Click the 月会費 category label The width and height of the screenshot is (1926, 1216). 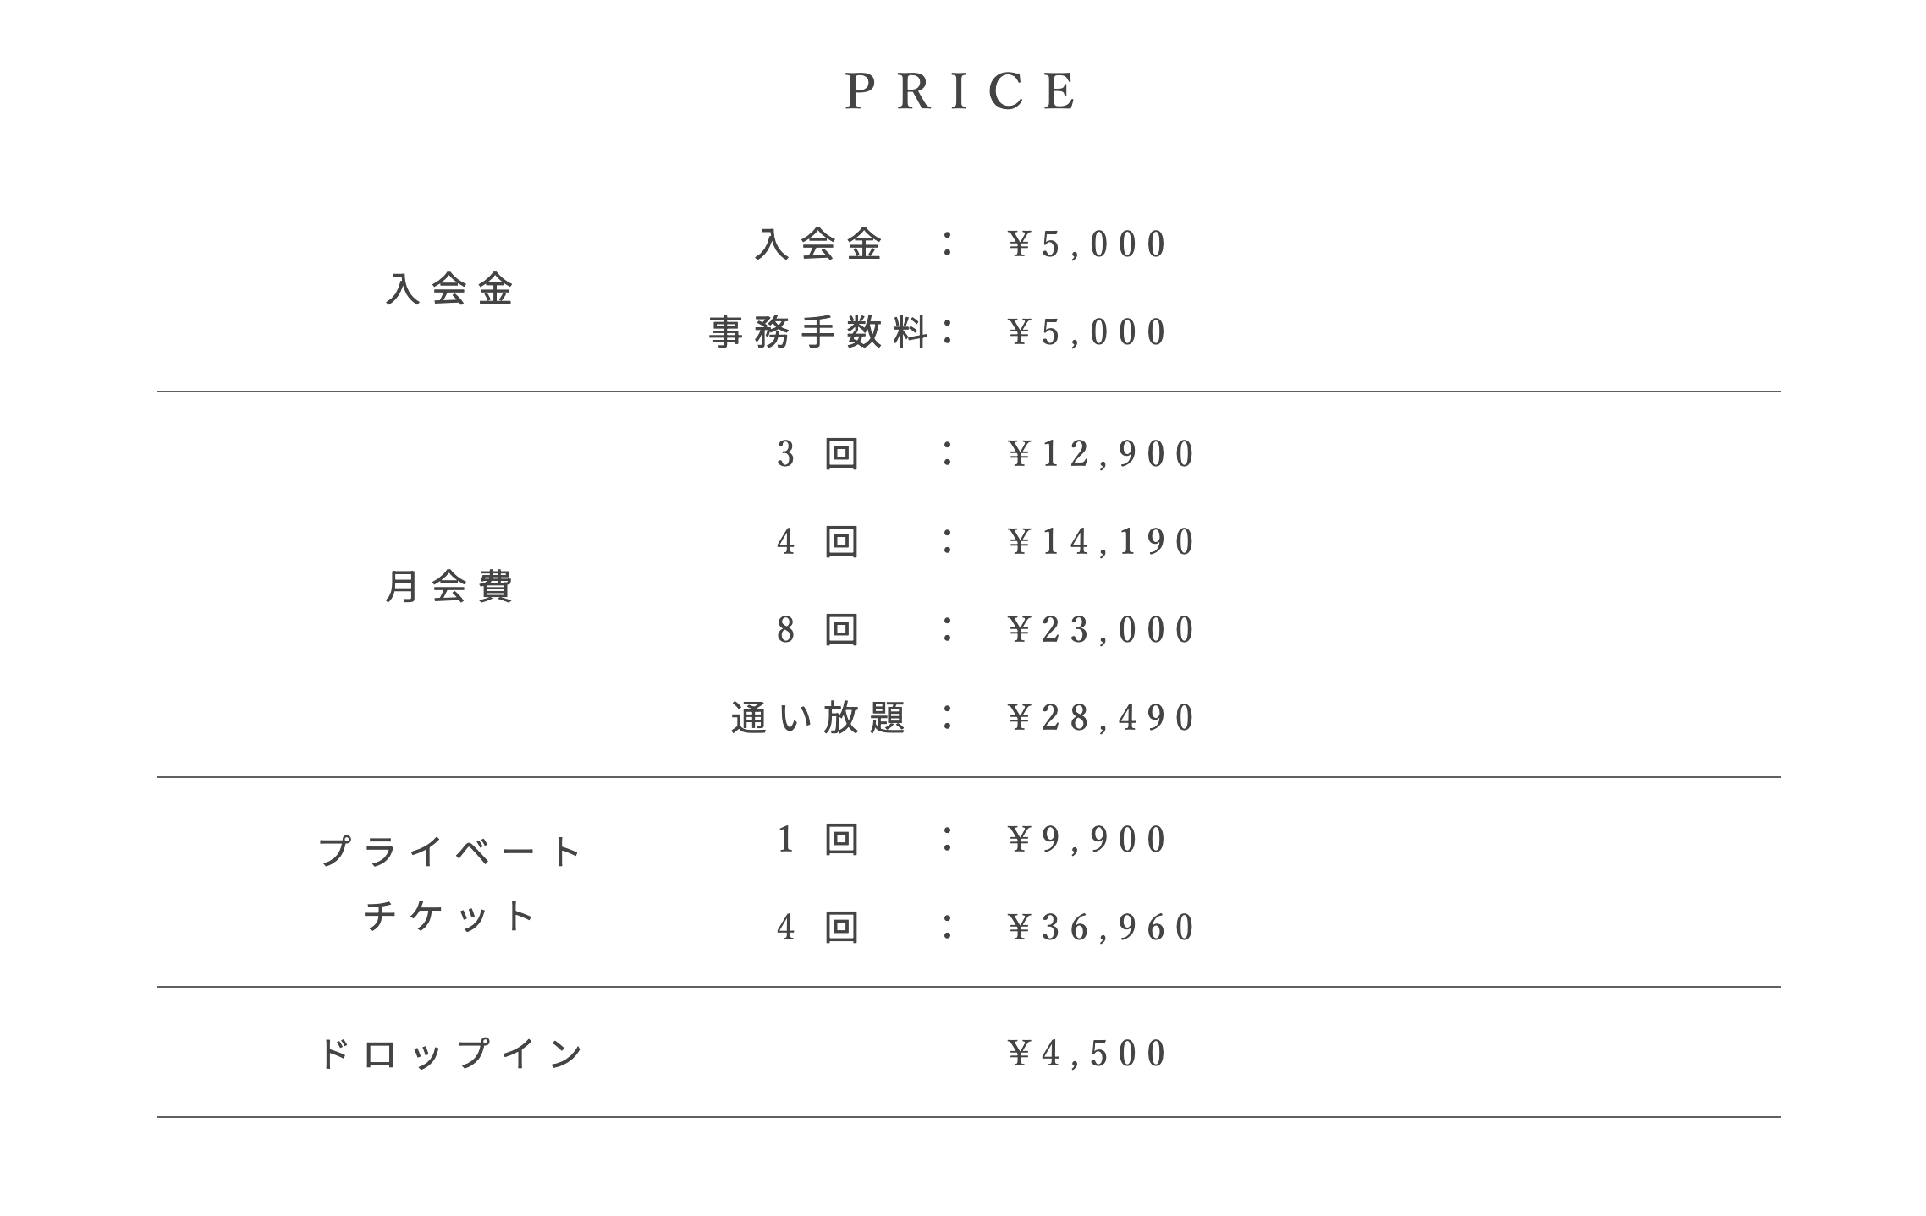click(449, 587)
